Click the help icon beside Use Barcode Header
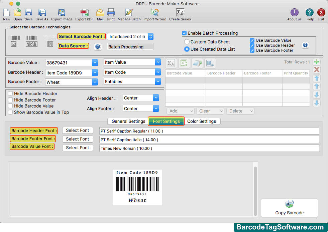The width and height of the screenshot is (328, 232). (x=305, y=45)
